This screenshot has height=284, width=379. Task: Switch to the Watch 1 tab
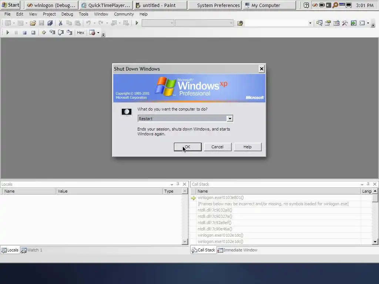(x=32, y=250)
